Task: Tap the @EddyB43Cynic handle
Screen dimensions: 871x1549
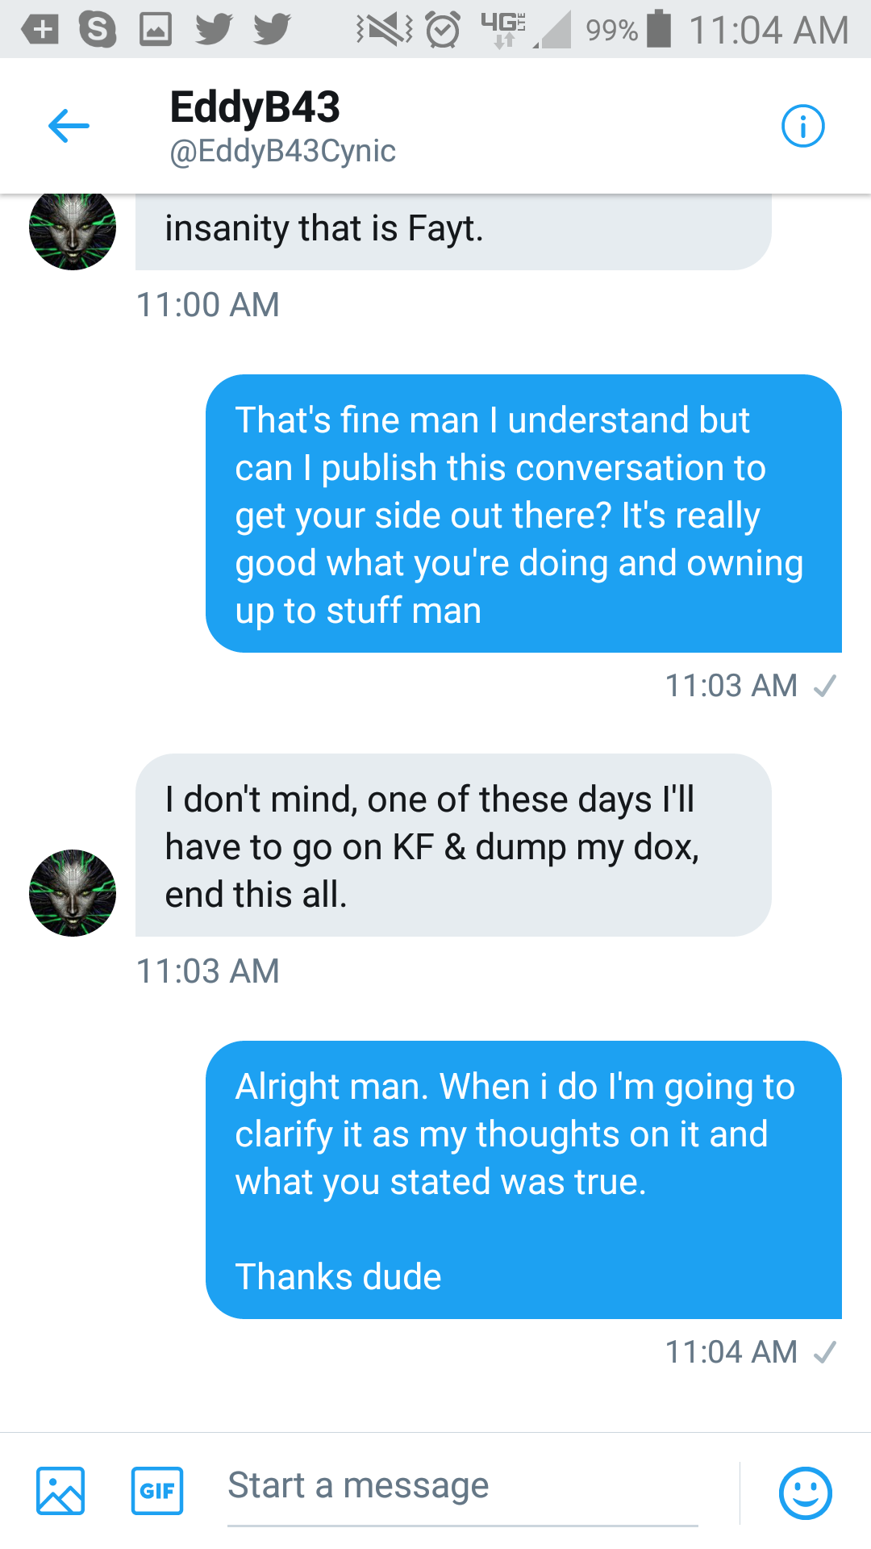Action: pos(282,151)
